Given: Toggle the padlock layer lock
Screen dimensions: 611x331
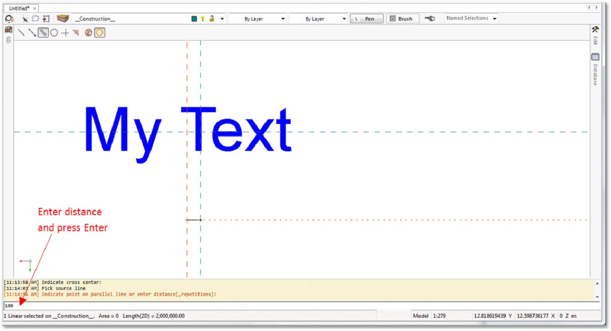Looking at the screenshot, I should click(x=211, y=19).
